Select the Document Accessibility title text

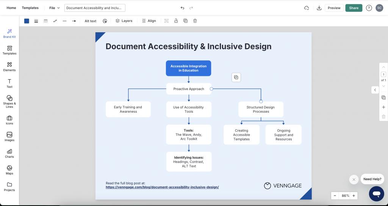pyautogui.click(x=188, y=46)
